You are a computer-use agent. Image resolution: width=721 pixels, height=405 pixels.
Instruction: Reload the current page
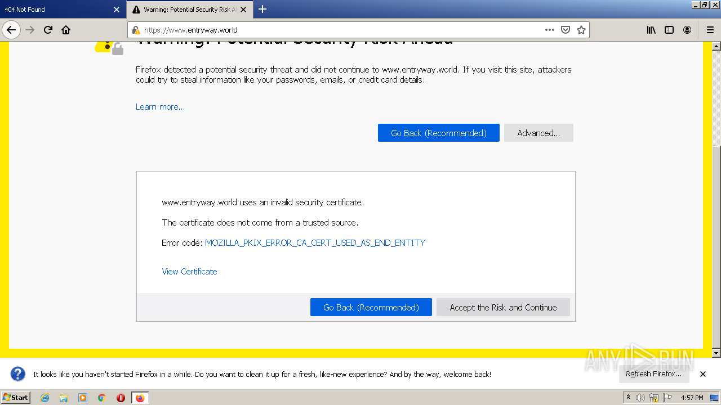[48, 30]
